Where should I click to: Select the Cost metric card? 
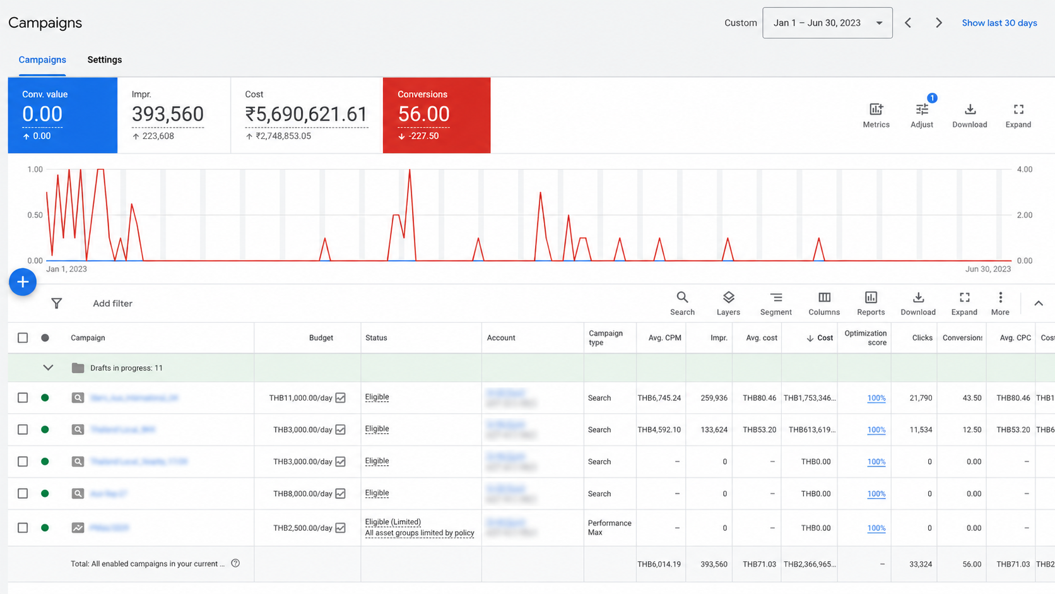click(x=307, y=116)
